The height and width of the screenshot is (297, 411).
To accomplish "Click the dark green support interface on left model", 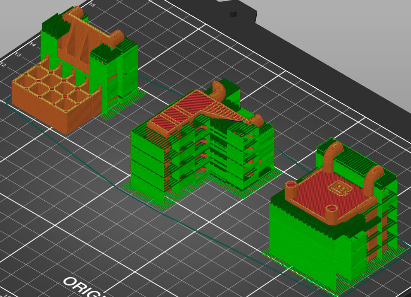I will [55, 26].
